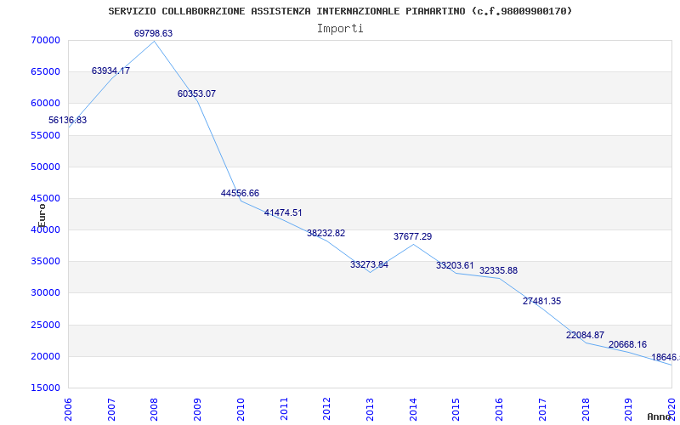
Task: Click x-axis year 2010
Action: (241, 409)
